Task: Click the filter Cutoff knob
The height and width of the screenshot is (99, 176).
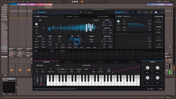Action: 118,21
